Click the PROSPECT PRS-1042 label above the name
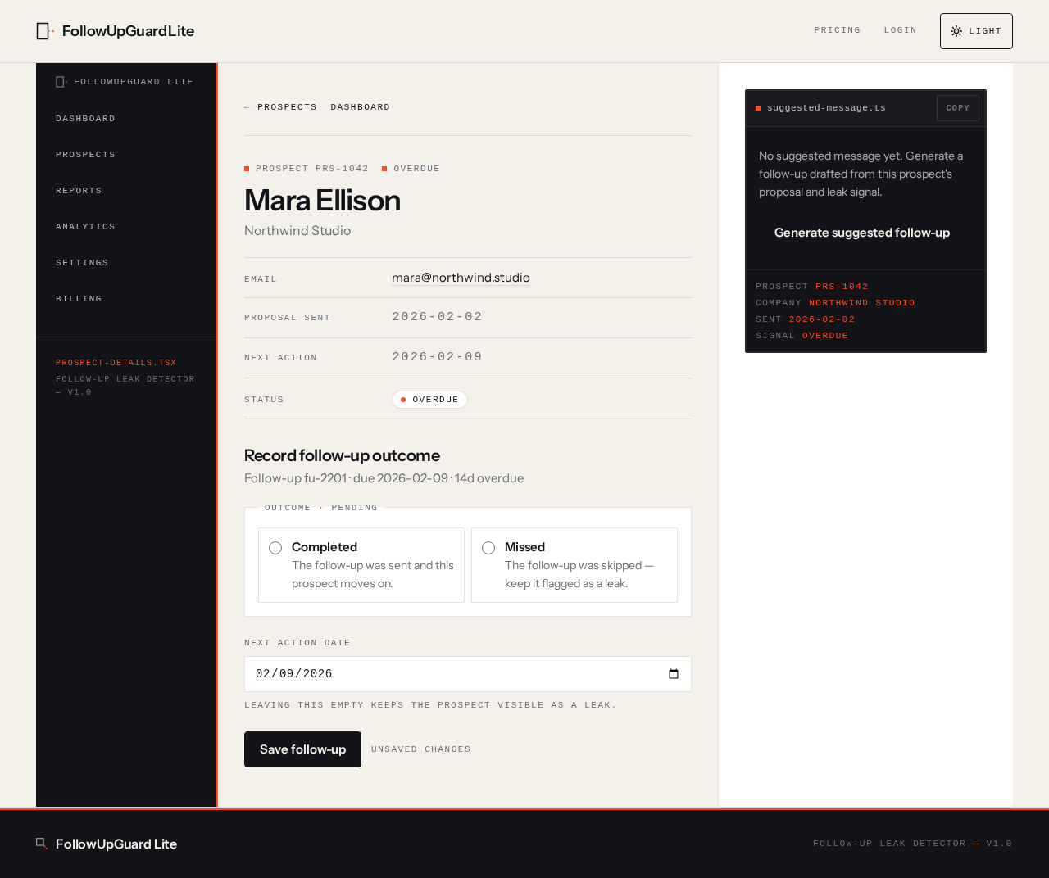 pos(307,169)
